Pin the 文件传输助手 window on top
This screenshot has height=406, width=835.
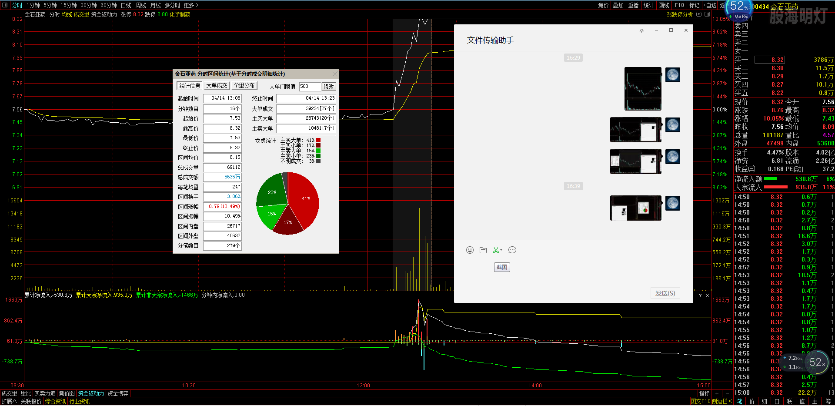click(641, 30)
